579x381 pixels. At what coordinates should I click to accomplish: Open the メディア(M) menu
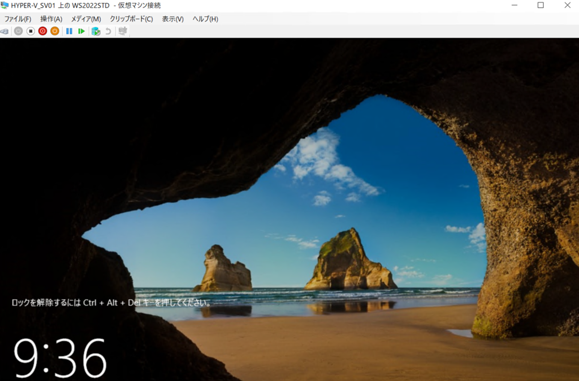[86, 19]
